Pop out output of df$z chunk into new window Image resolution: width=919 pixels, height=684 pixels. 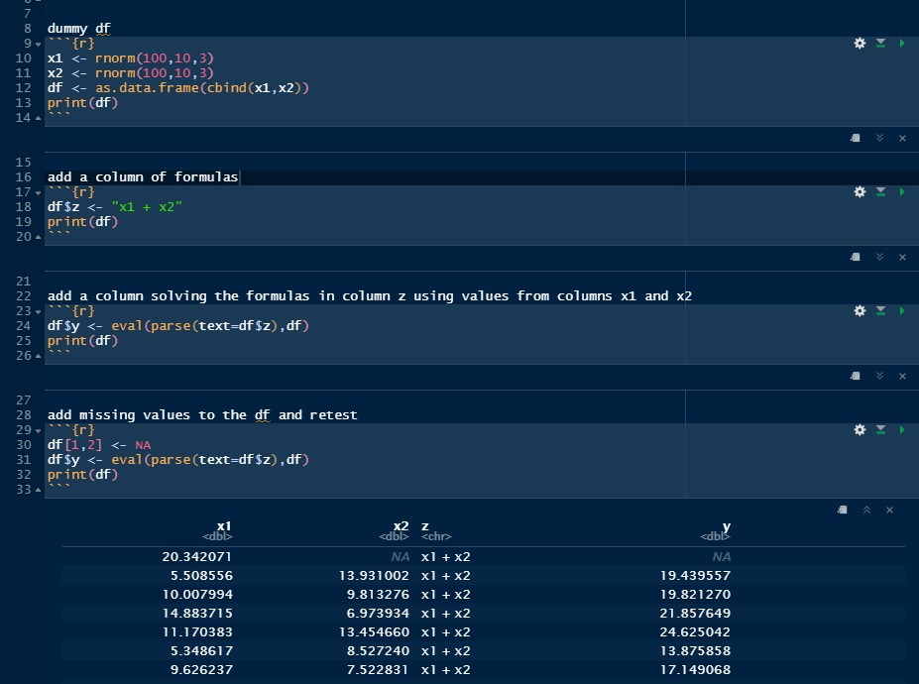click(856, 258)
